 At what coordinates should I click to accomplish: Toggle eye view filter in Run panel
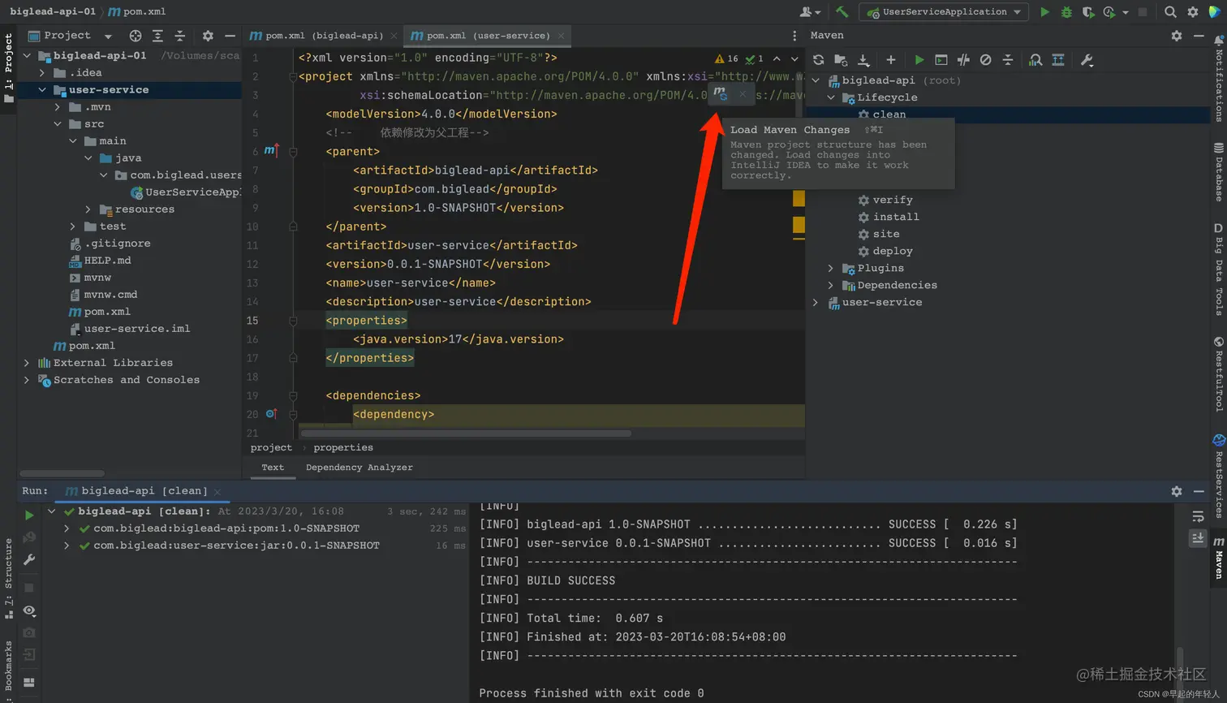coord(29,610)
